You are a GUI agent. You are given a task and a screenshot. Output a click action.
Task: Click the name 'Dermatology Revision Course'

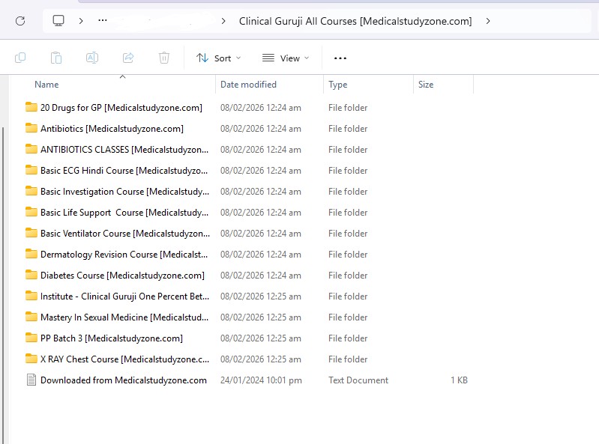(98, 255)
